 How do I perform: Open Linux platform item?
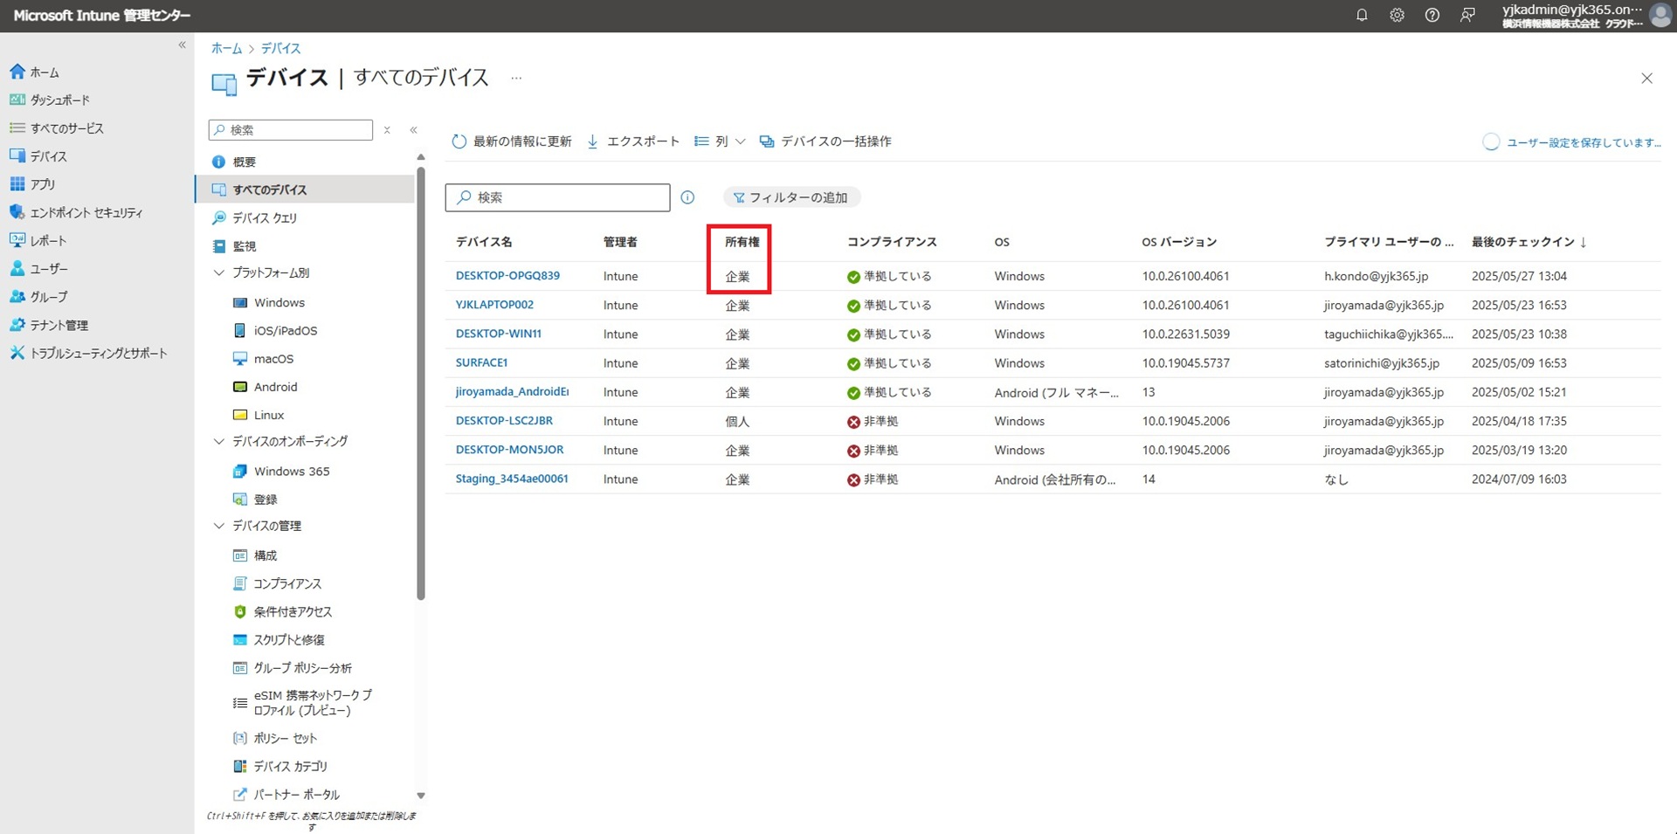pyautogui.click(x=269, y=415)
